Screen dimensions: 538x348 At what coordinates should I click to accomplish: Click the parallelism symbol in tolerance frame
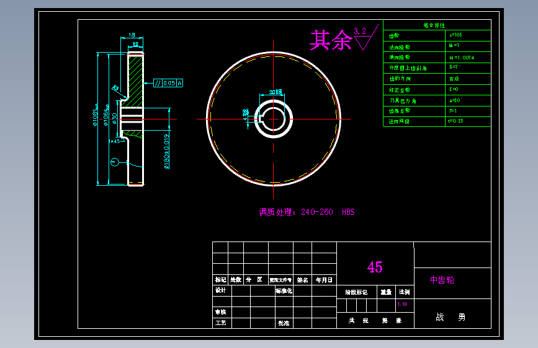click(x=158, y=83)
